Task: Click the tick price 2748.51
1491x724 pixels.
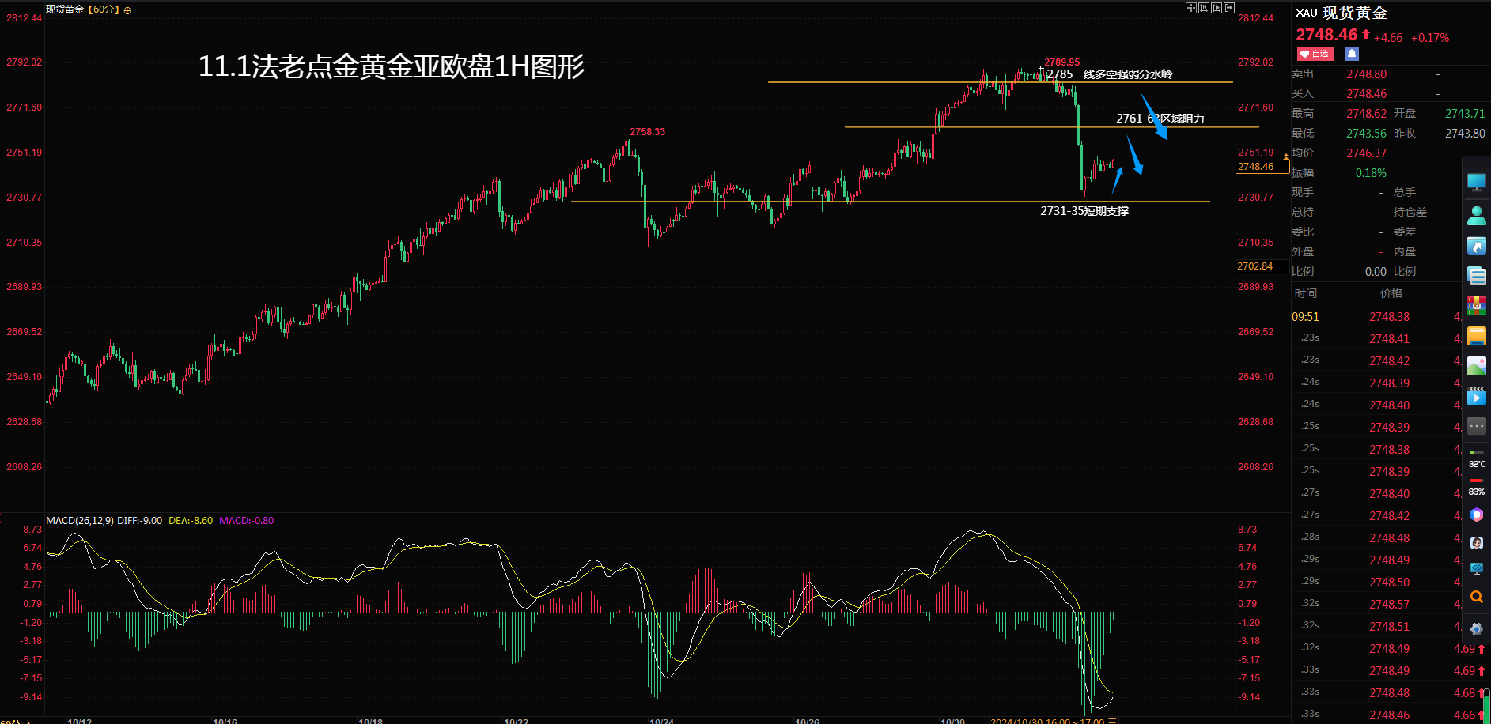Action: (1390, 627)
